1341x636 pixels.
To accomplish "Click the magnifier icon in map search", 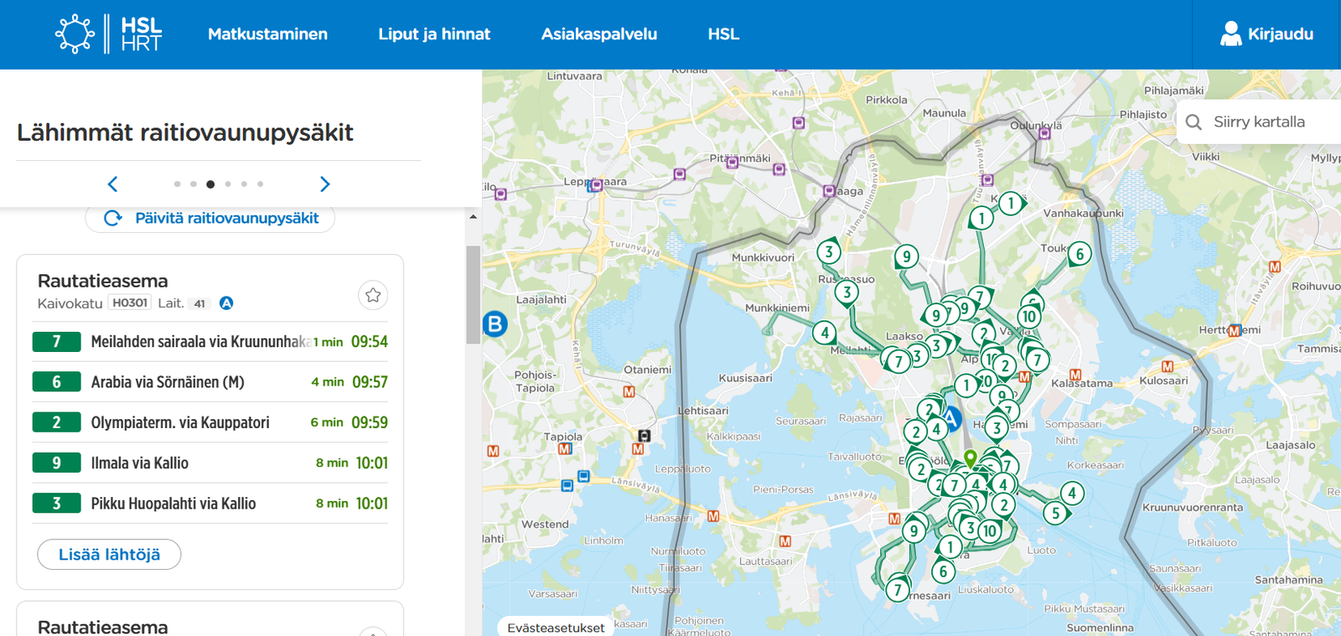I will tap(1193, 122).
